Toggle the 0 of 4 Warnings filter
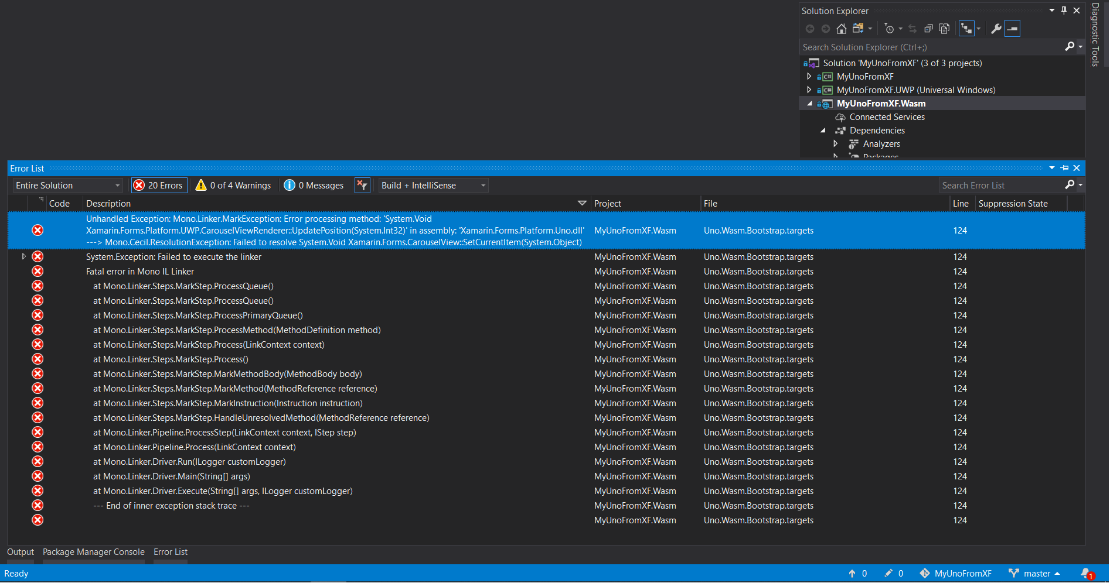 pyautogui.click(x=233, y=185)
